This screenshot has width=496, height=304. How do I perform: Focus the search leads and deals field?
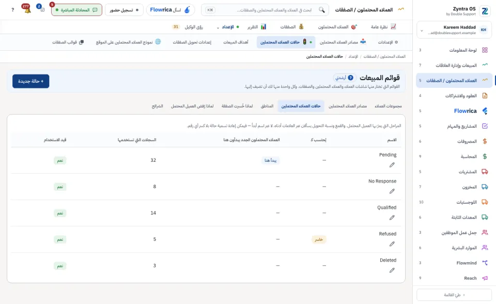coord(265,10)
